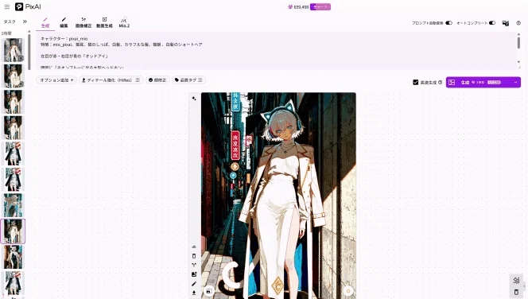
Task: Click the trash icon at the bottom right
Action: (x=516, y=292)
